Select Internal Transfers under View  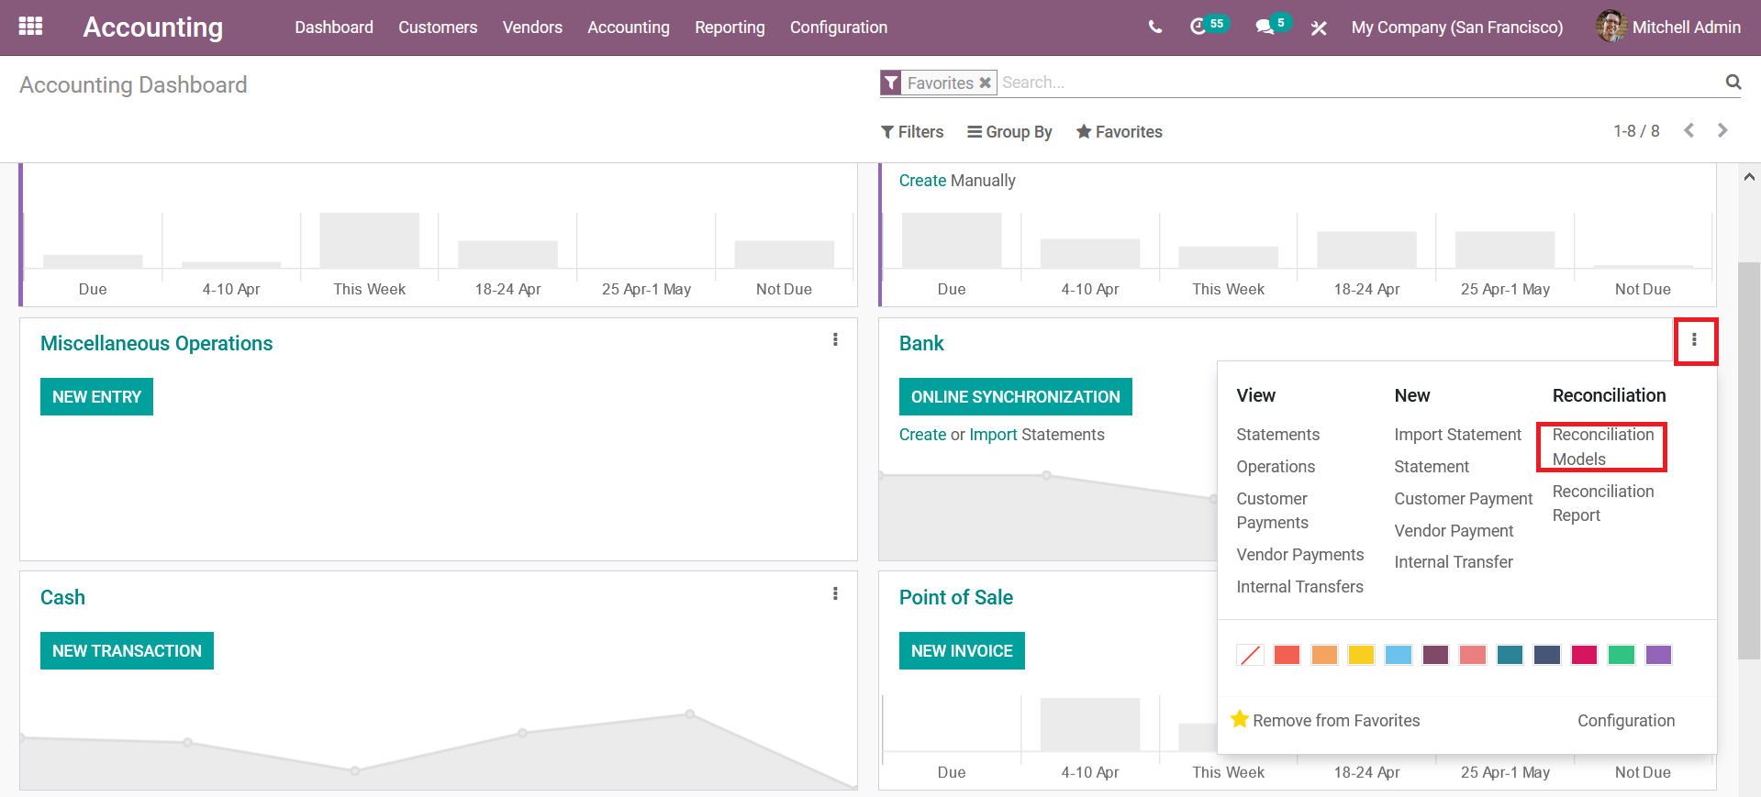tap(1299, 587)
